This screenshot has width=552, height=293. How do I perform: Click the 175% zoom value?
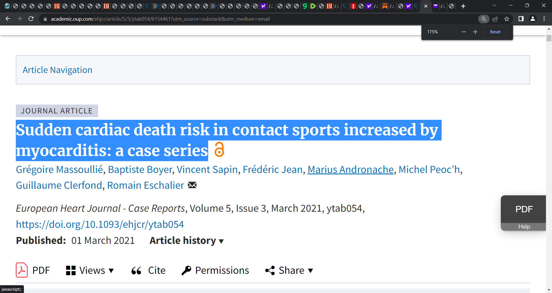coord(432,32)
